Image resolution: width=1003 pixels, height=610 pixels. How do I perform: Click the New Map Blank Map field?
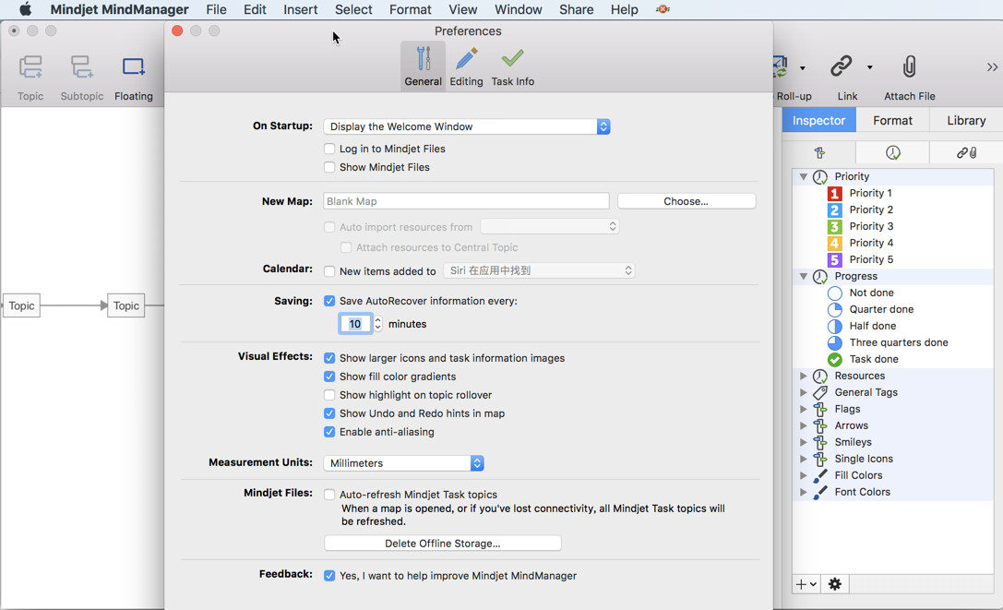pos(466,201)
